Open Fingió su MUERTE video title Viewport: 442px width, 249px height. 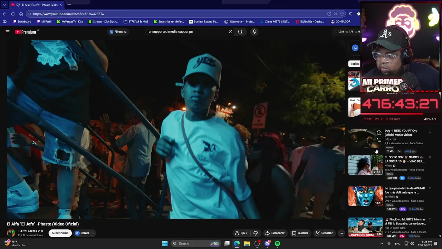click(x=405, y=221)
